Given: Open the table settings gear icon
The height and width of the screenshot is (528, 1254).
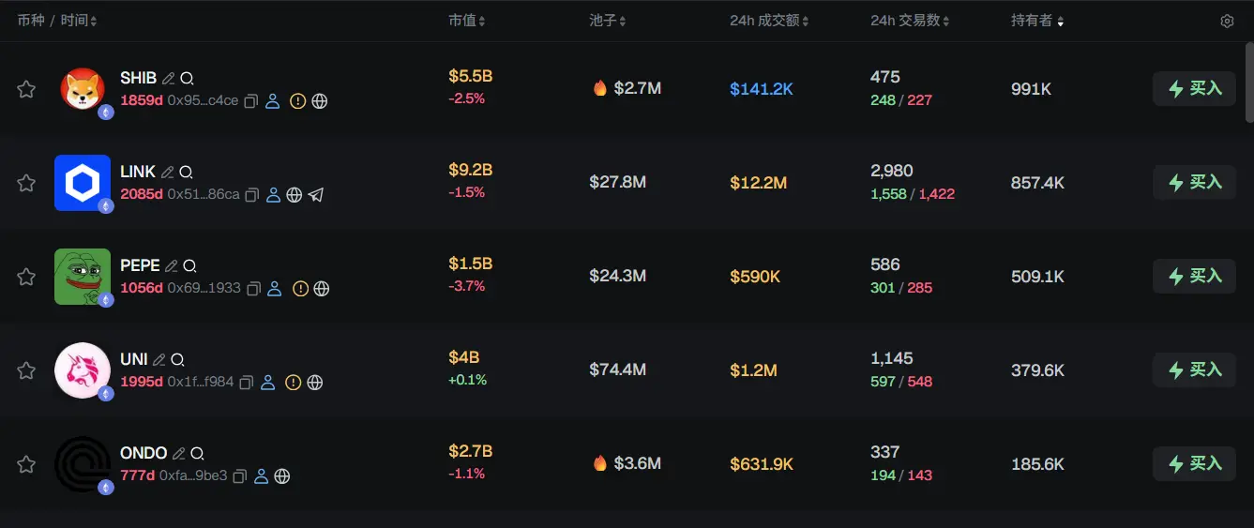Looking at the screenshot, I should coord(1227,21).
